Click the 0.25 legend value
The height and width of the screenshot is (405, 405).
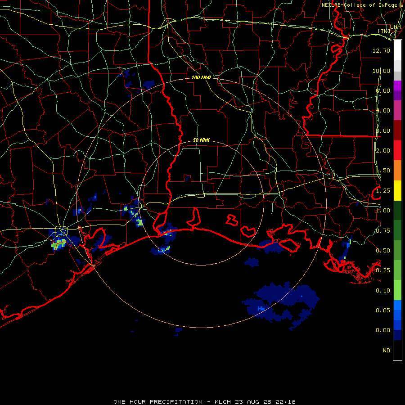click(x=383, y=270)
